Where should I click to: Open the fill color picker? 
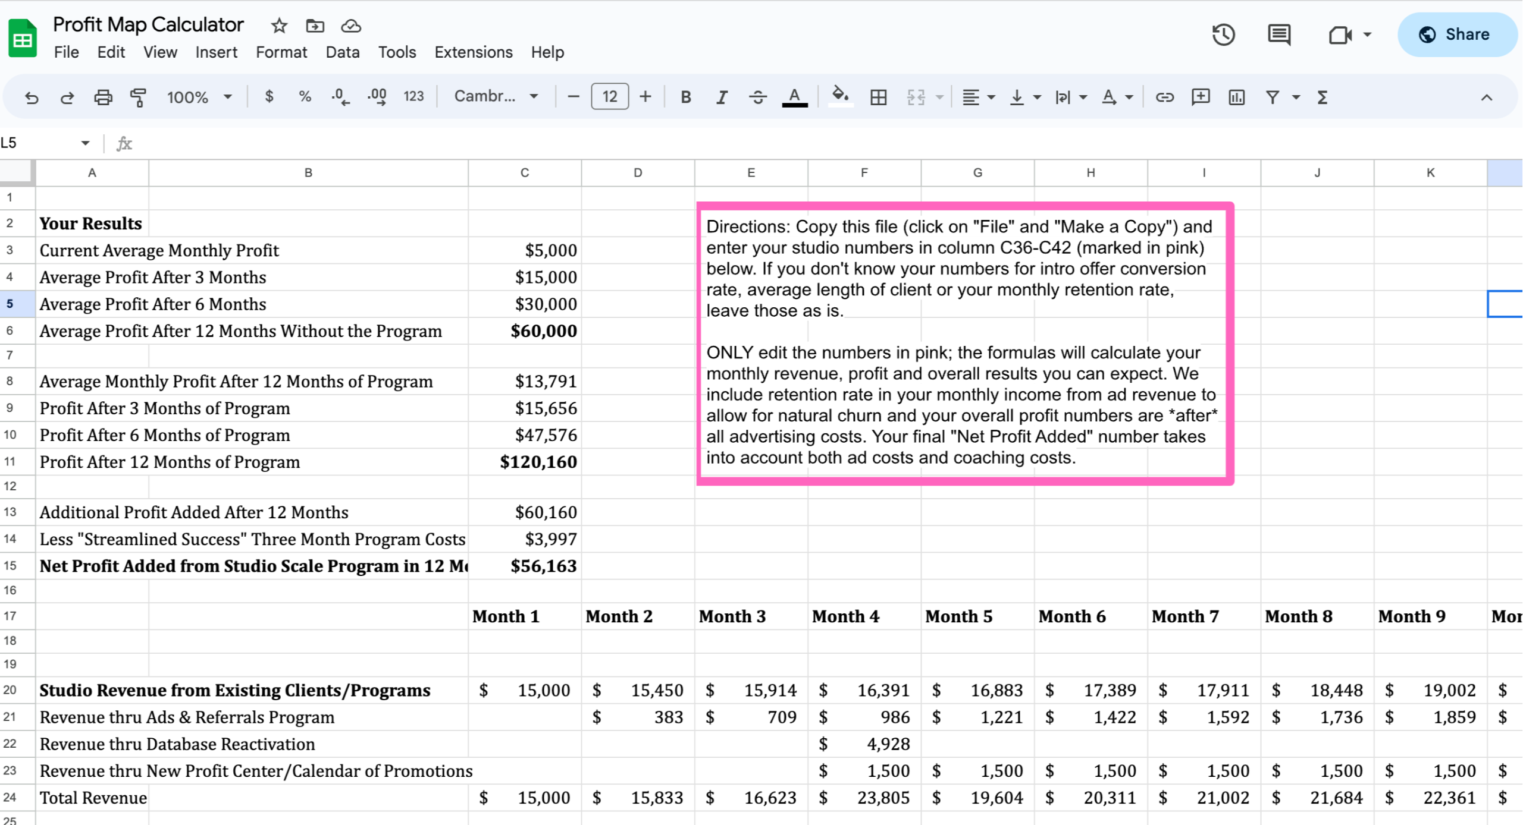[839, 96]
